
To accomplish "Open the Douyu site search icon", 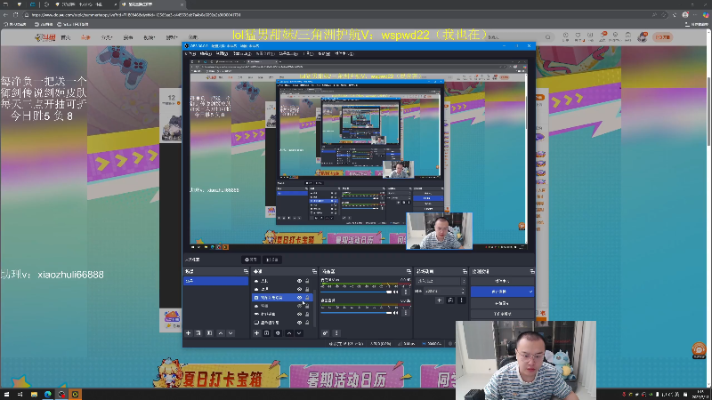I will [548, 37].
